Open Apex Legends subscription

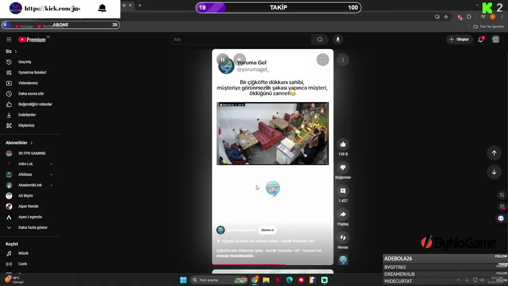pos(30,217)
